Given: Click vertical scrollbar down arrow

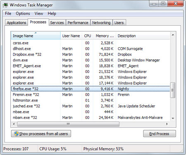Looking at the screenshot, I should click(173, 118).
